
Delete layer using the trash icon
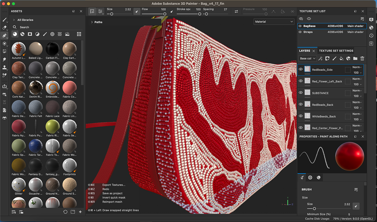coord(362,59)
